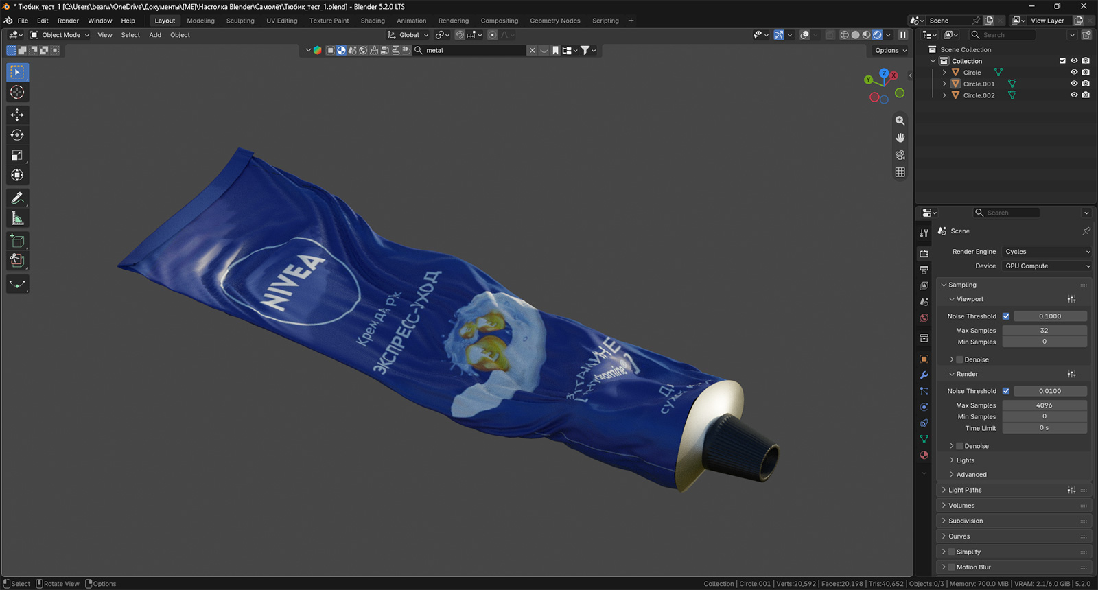Uncheck Collection exclude-from-view-layer checkbox
This screenshot has height=590, width=1098.
[1063, 61]
